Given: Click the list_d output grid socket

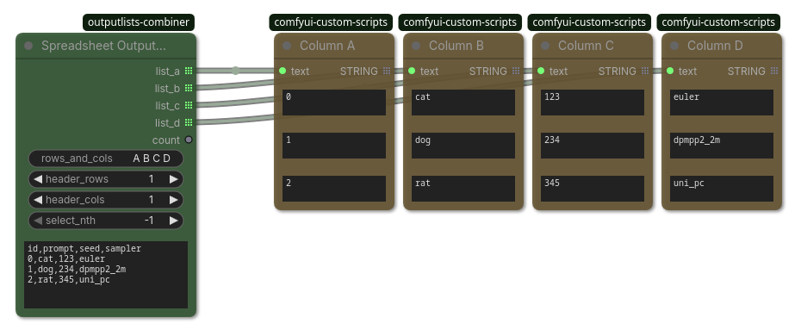Looking at the screenshot, I should pos(189,122).
